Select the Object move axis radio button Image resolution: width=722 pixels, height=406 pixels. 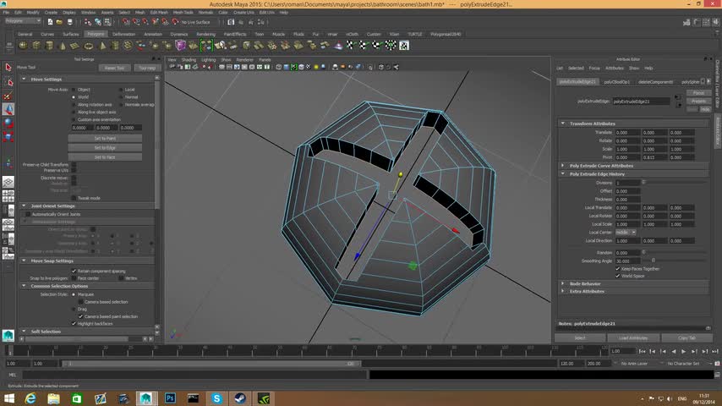pos(74,89)
